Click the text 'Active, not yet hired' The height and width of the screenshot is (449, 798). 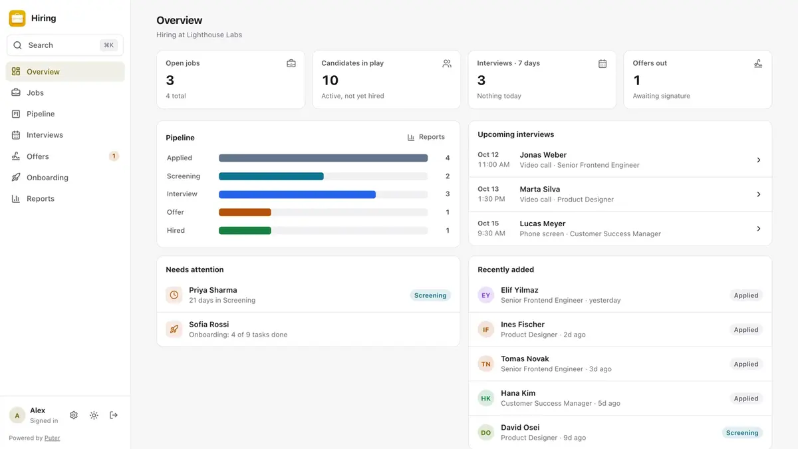[x=352, y=96]
